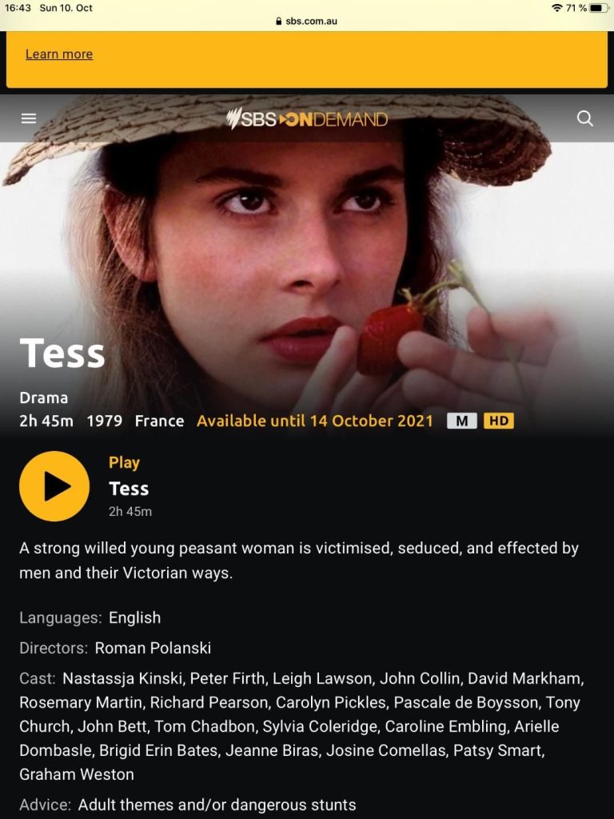Open the Learn more link

(x=59, y=54)
